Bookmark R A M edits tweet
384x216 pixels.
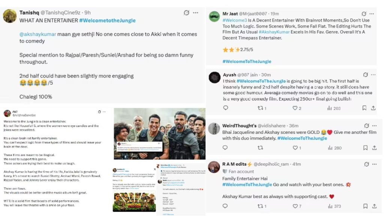tap(365, 206)
